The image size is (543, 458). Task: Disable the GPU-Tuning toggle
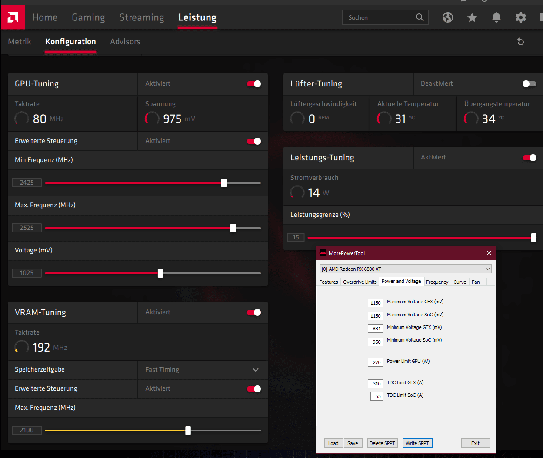point(254,84)
